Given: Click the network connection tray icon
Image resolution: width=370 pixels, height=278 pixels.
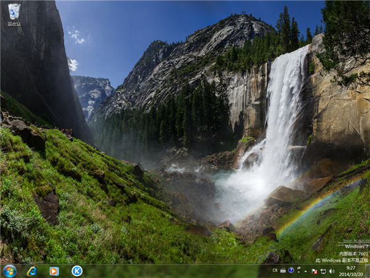Looking at the screenshot, I should pos(323,271).
